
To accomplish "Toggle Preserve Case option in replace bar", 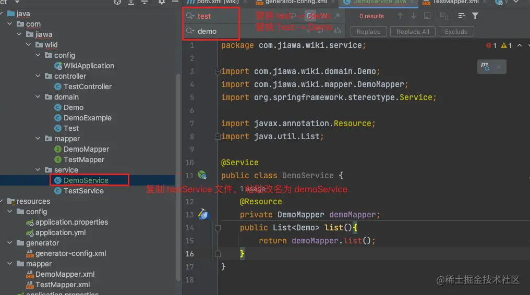I will (x=338, y=31).
